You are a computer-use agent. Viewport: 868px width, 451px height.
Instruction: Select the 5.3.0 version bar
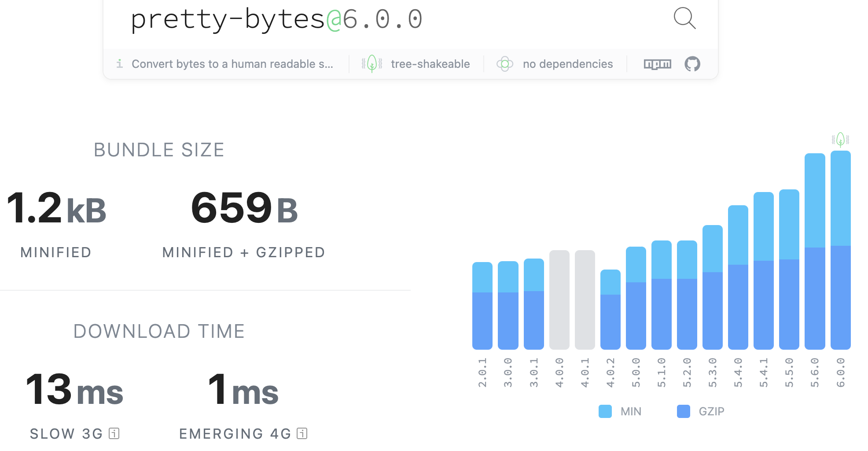(x=713, y=287)
